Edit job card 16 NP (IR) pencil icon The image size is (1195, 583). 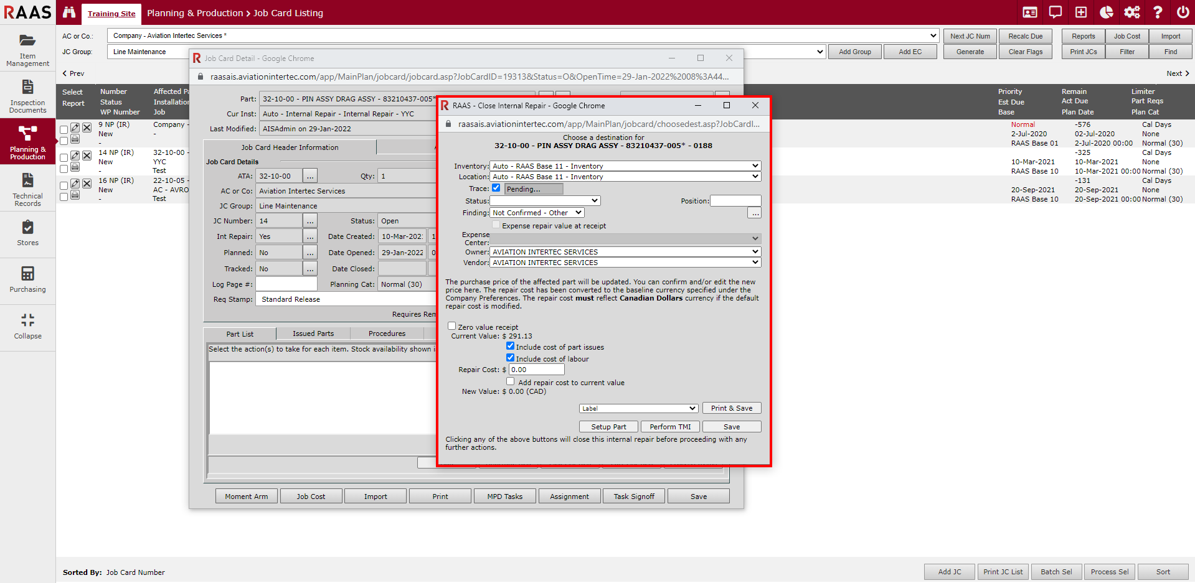(75, 184)
